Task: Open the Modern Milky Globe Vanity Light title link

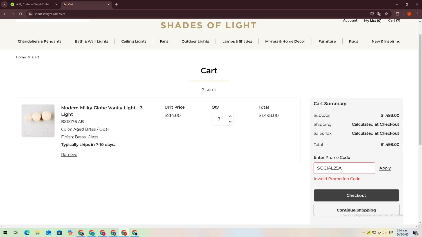Action: click(102, 111)
